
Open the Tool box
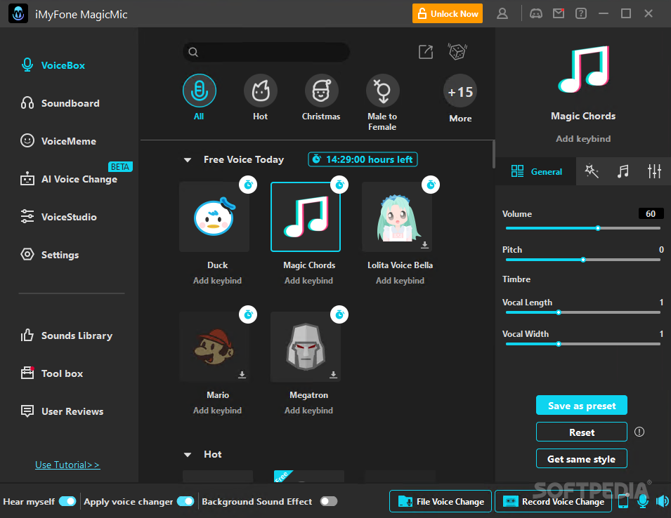[x=52, y=373]
